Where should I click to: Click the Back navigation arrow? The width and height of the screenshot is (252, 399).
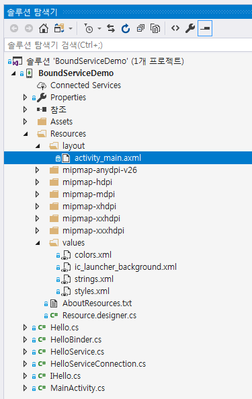(x=14, y=28)
